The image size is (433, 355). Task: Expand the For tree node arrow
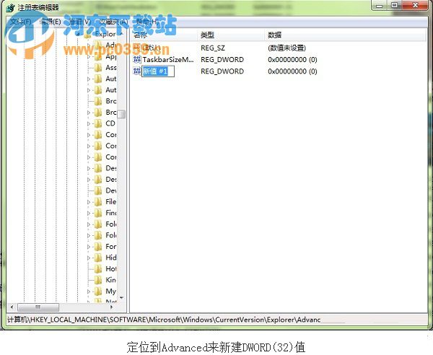tap(89, 247)
